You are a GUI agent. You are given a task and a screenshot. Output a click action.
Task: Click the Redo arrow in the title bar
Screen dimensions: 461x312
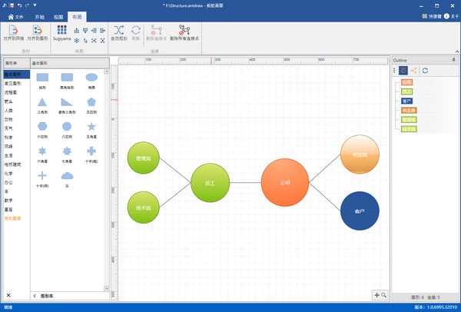point(27,5)
